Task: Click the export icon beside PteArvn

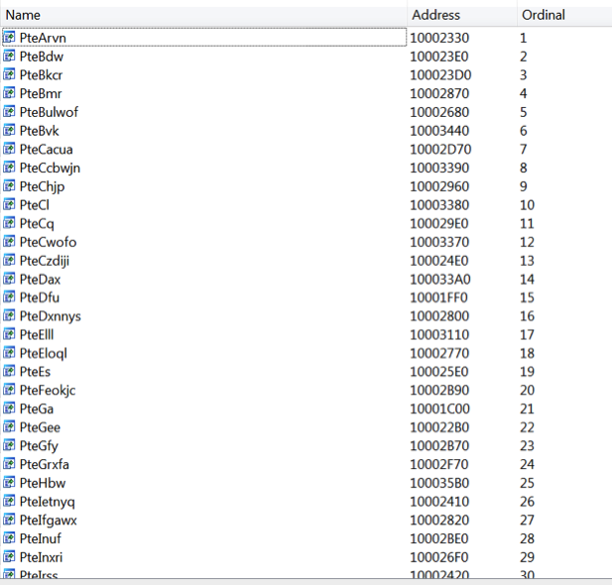Action: (x=10, y=38)
